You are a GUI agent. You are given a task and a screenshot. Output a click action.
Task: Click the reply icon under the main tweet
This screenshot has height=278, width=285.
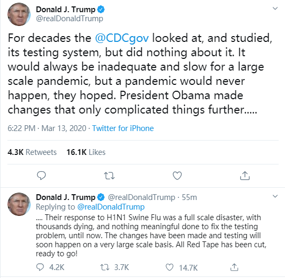tap(41, 176)
